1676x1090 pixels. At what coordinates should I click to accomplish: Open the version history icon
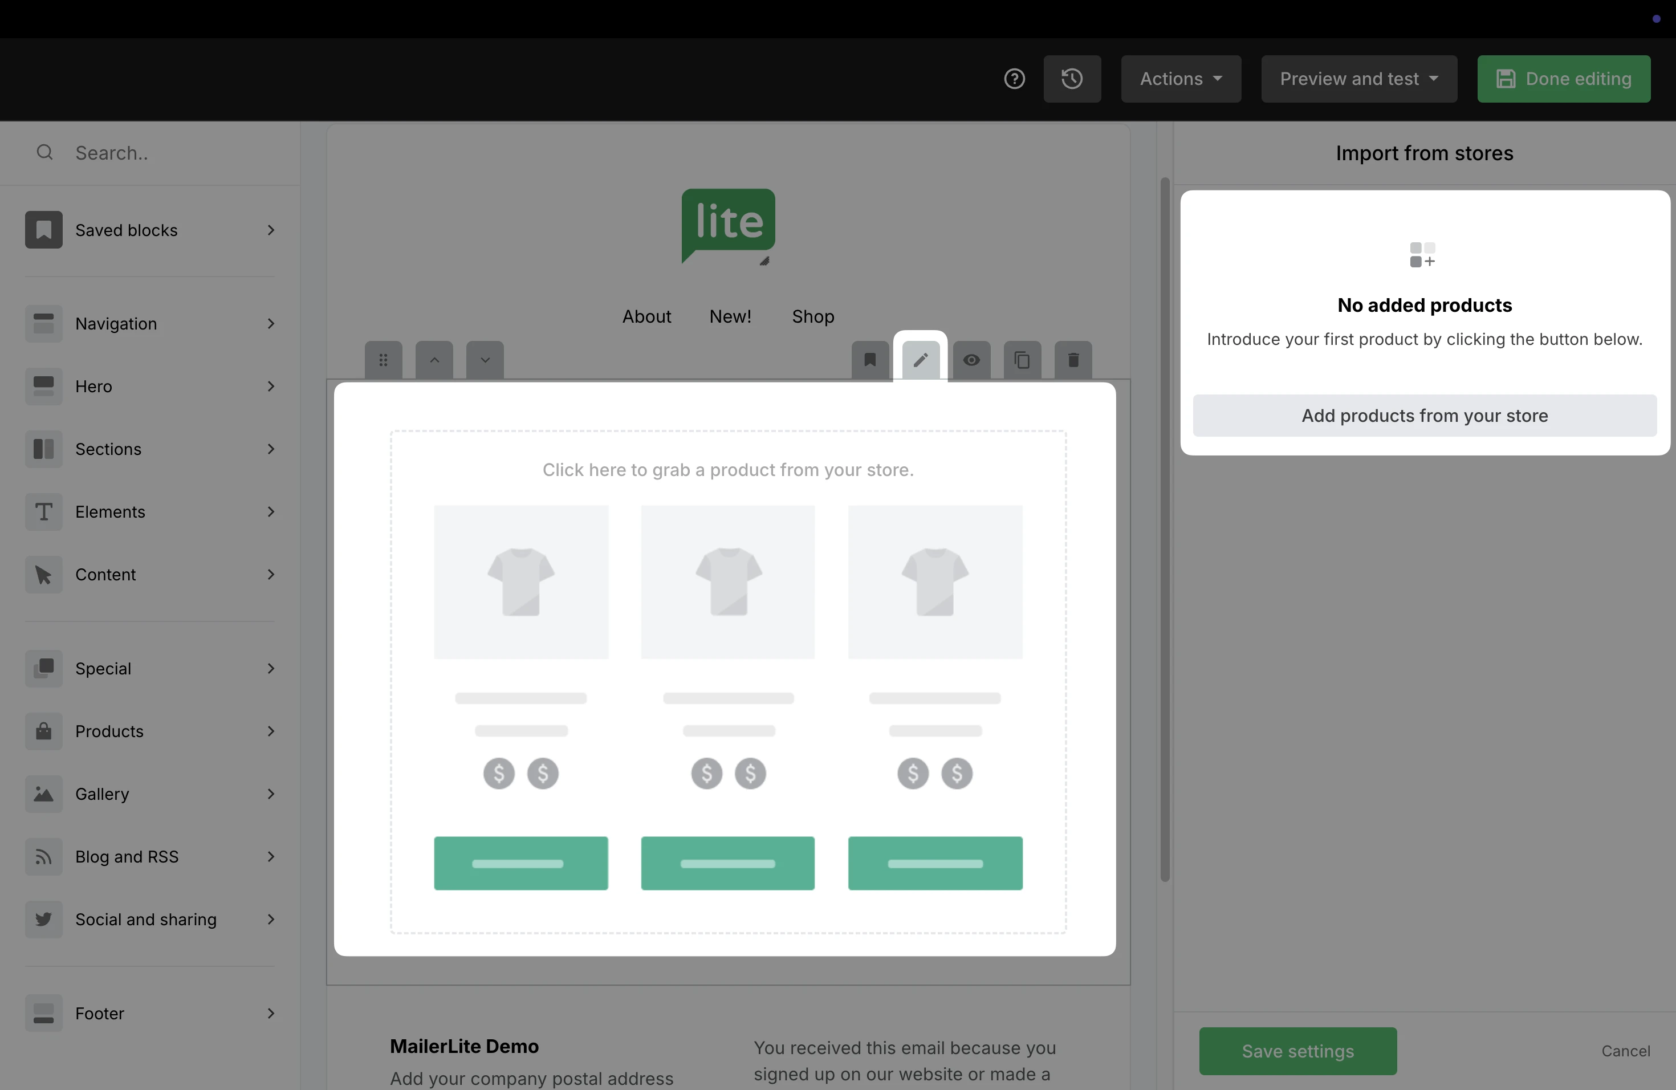click(1072, 79)
